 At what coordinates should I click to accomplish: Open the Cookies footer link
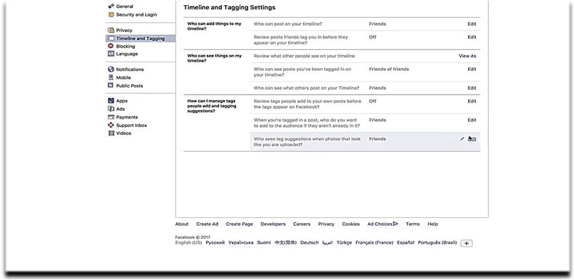click(351, 224)
